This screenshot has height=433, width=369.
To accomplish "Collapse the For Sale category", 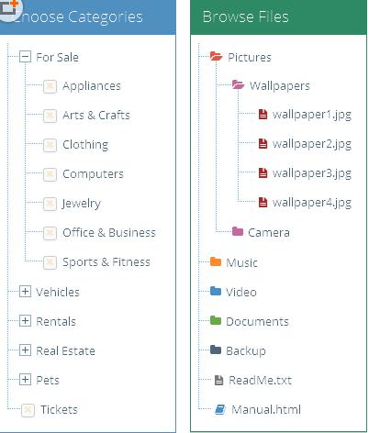I will 25,57.
